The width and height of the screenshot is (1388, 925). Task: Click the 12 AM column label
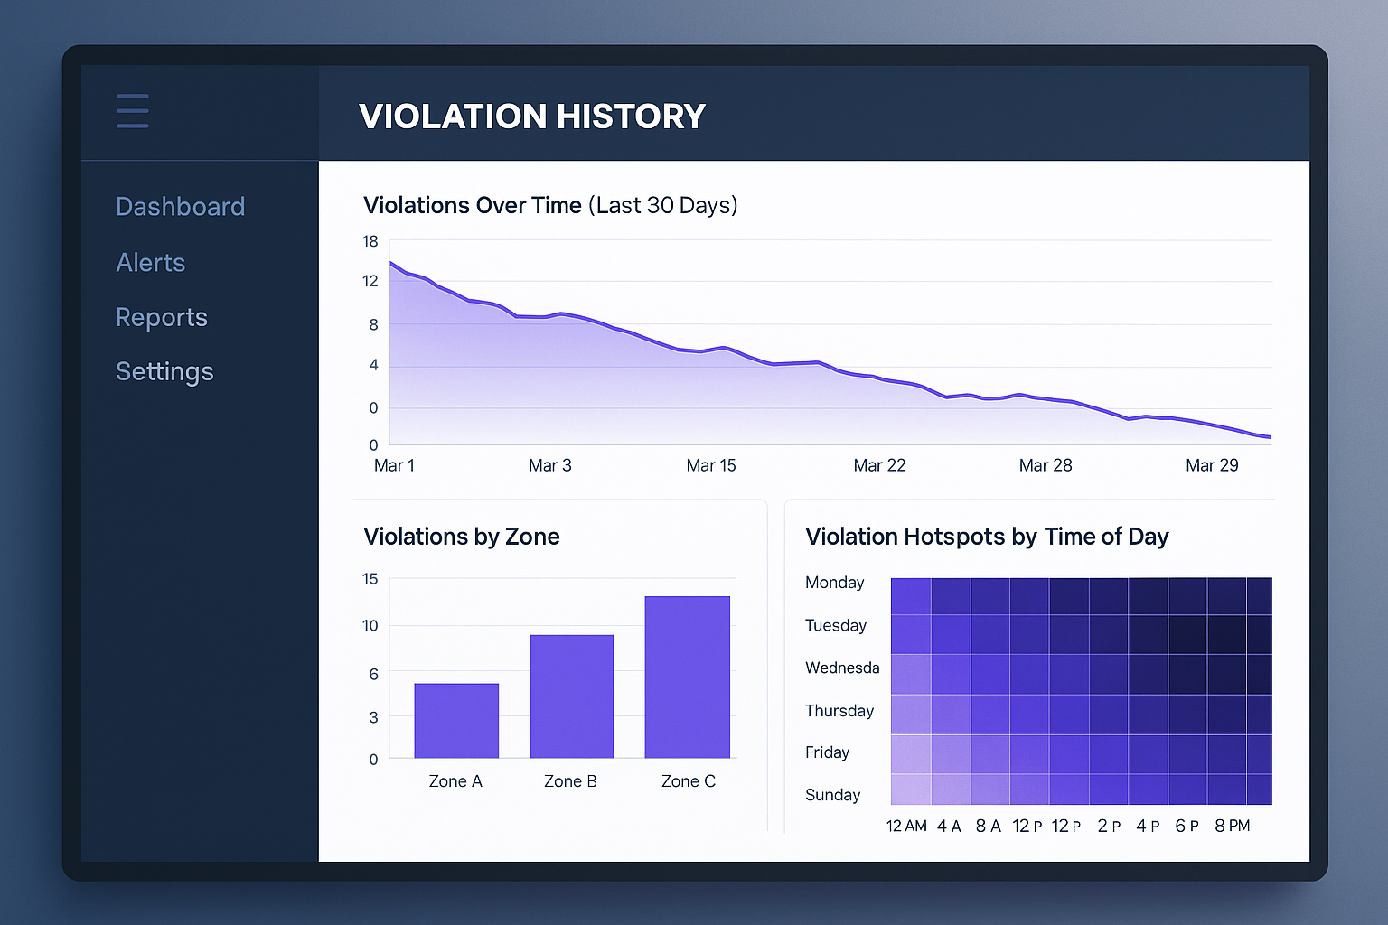coord(906,825)
